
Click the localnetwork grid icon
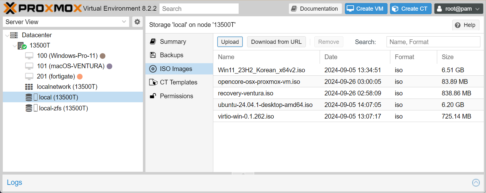pos(29,87)
